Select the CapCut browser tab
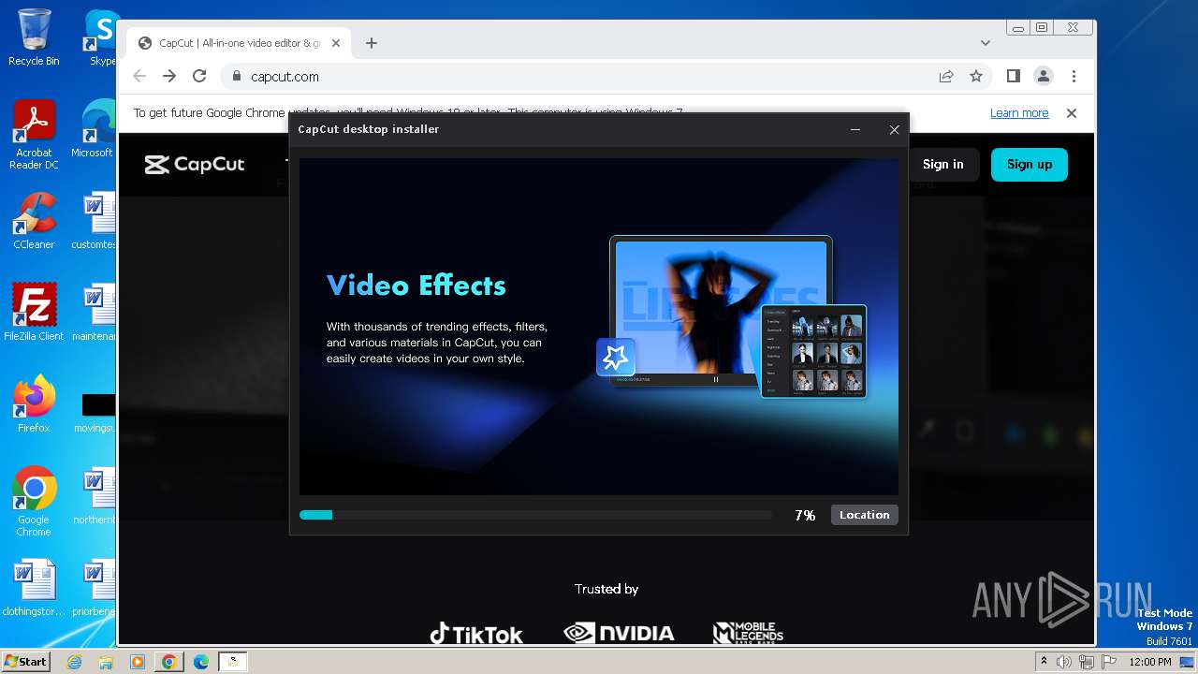This screenshot has width=1198, height=674. click(x=239, y=43)
